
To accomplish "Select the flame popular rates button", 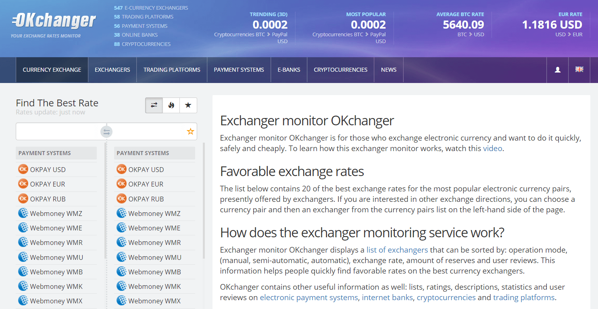I will [x=171, y=105].
